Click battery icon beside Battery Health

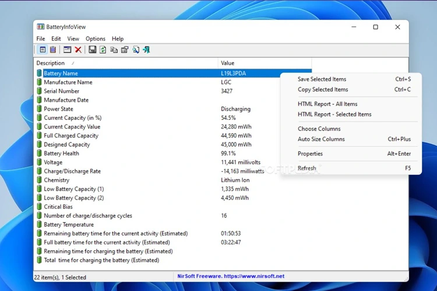[39, 154]
